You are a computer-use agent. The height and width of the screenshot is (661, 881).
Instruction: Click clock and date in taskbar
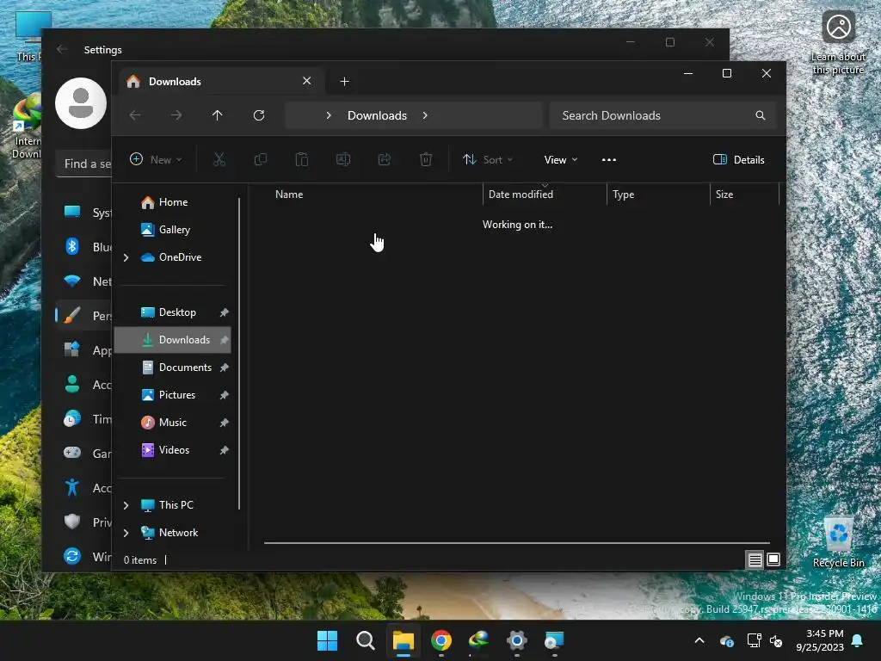(819, 640)
